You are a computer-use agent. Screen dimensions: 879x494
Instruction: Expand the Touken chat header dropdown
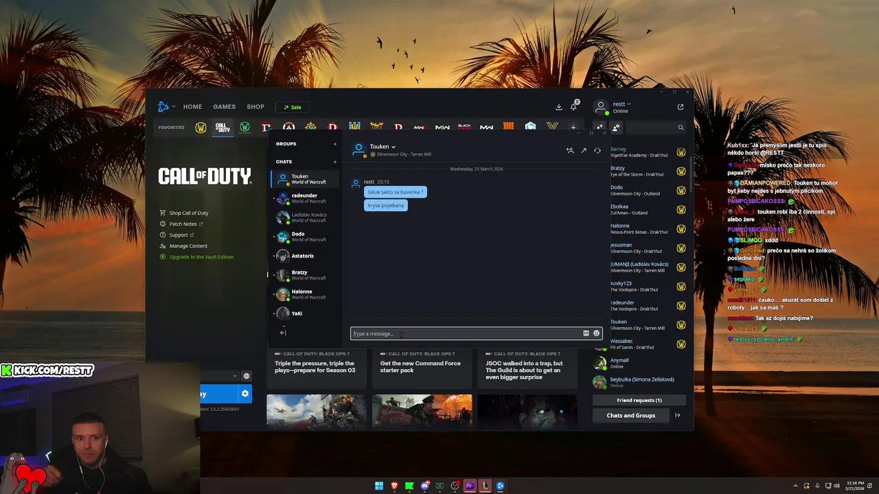coord(393,147)
